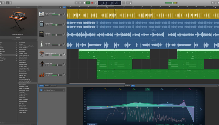Open the Smart Controls knob button in toolbar
The width and height of the screenshot is (219, 125).
(x=7, y=3)
